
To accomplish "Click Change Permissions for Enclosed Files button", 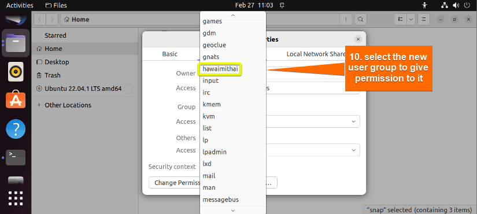I will click(213, 183).
